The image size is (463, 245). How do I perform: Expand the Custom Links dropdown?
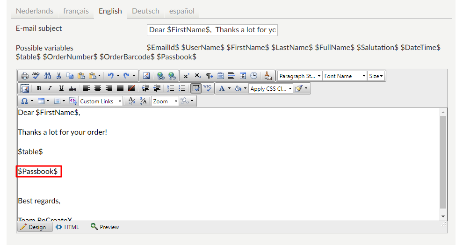click(x=101, y=101)
